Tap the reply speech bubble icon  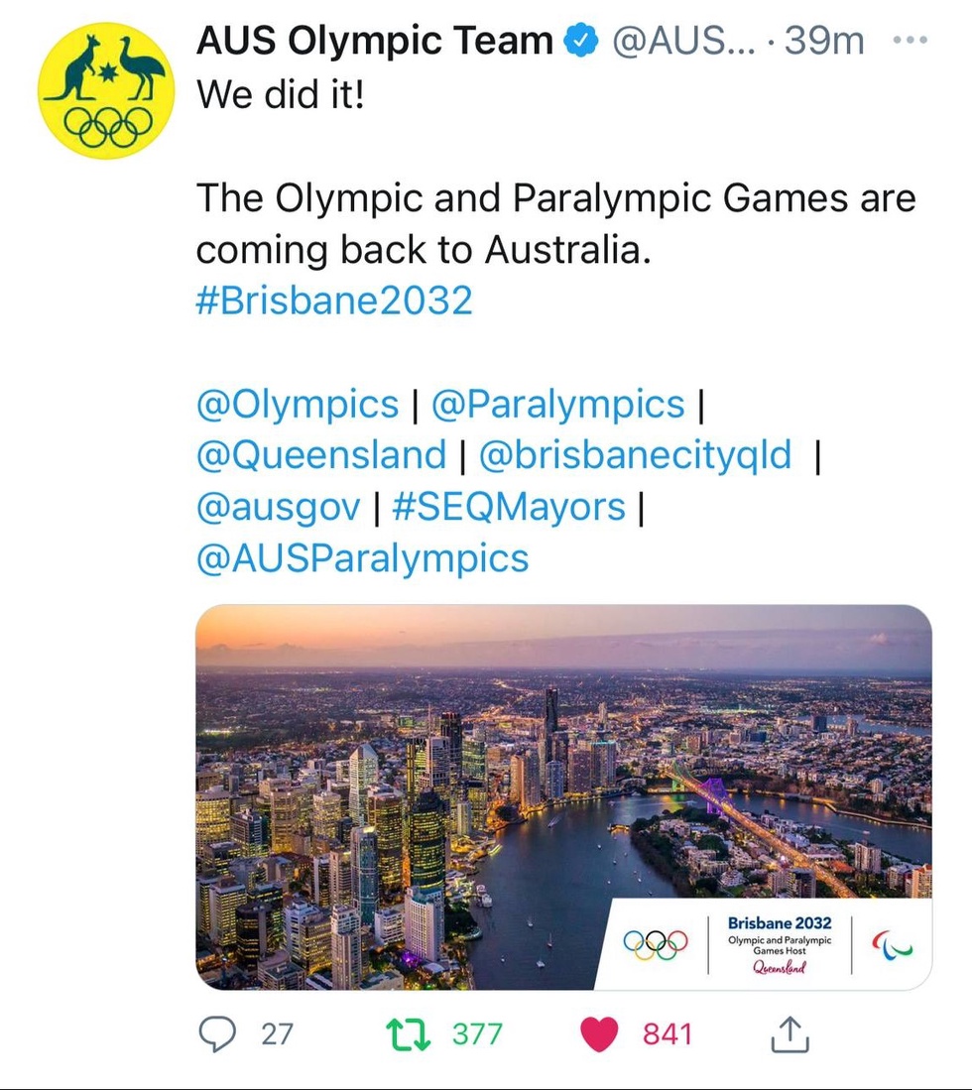coord(215,1034)
